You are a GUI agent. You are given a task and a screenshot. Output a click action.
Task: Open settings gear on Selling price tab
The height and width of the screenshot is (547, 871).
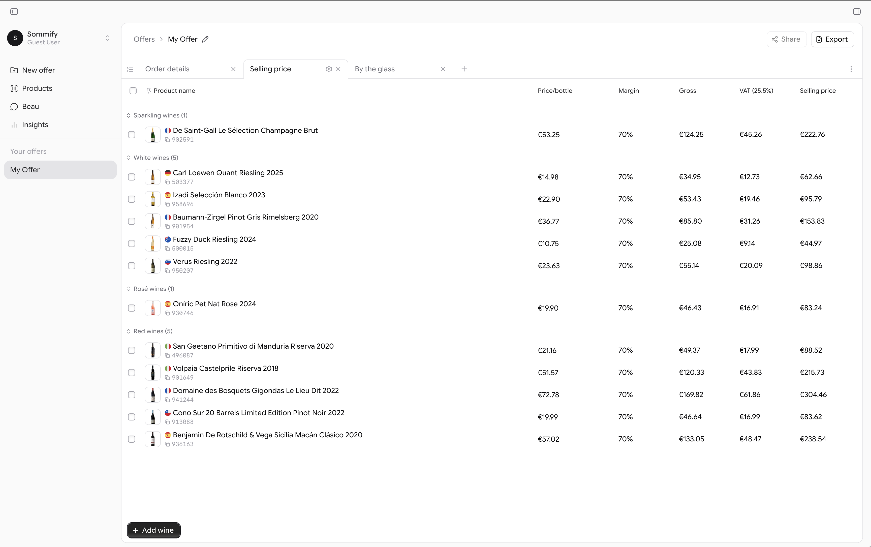[x=329, y=69]
